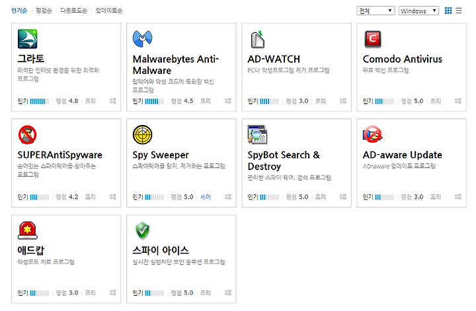Click Spy Sweeper description text
This screenshot has width=476, height=311.
tap(178, 166)
